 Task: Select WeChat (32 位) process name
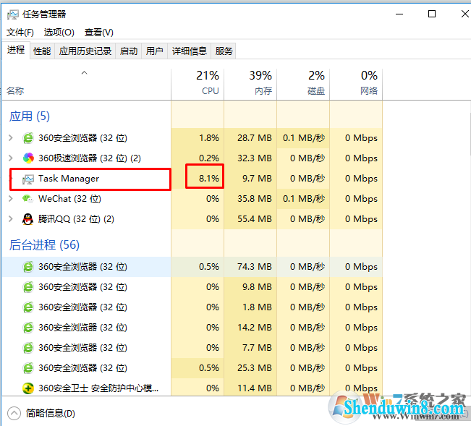tap(69, 199)
